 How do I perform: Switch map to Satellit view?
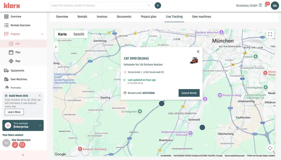click(79, 34)
